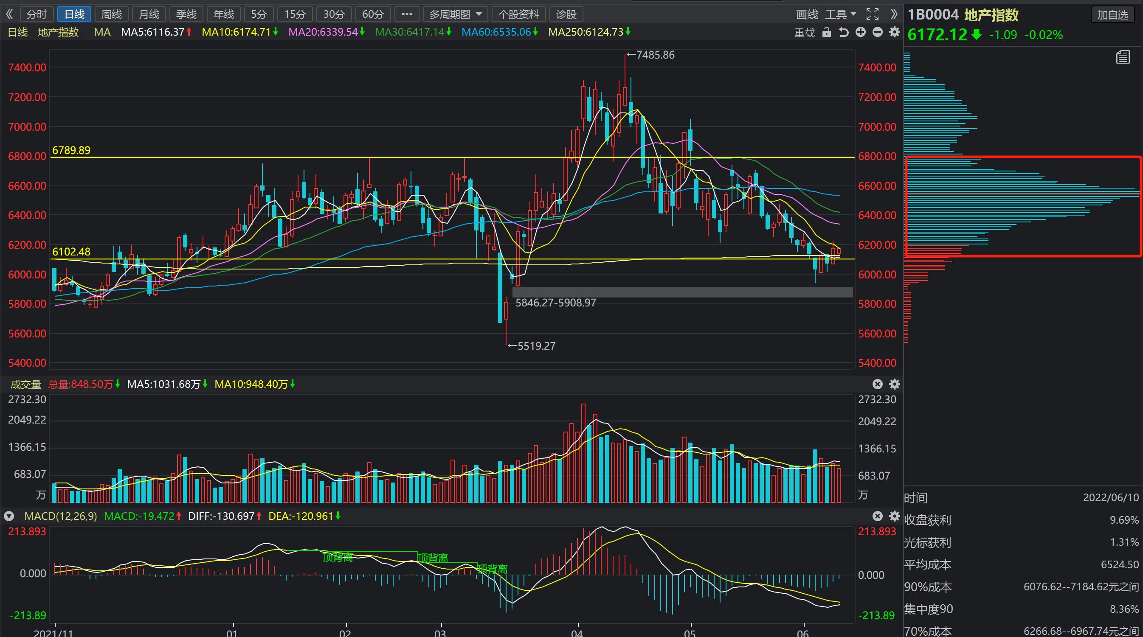Click the lock icon beside 重载
Image resolution: width=1143 pixels, height=637 pixels.
click(x=826, y=32)
